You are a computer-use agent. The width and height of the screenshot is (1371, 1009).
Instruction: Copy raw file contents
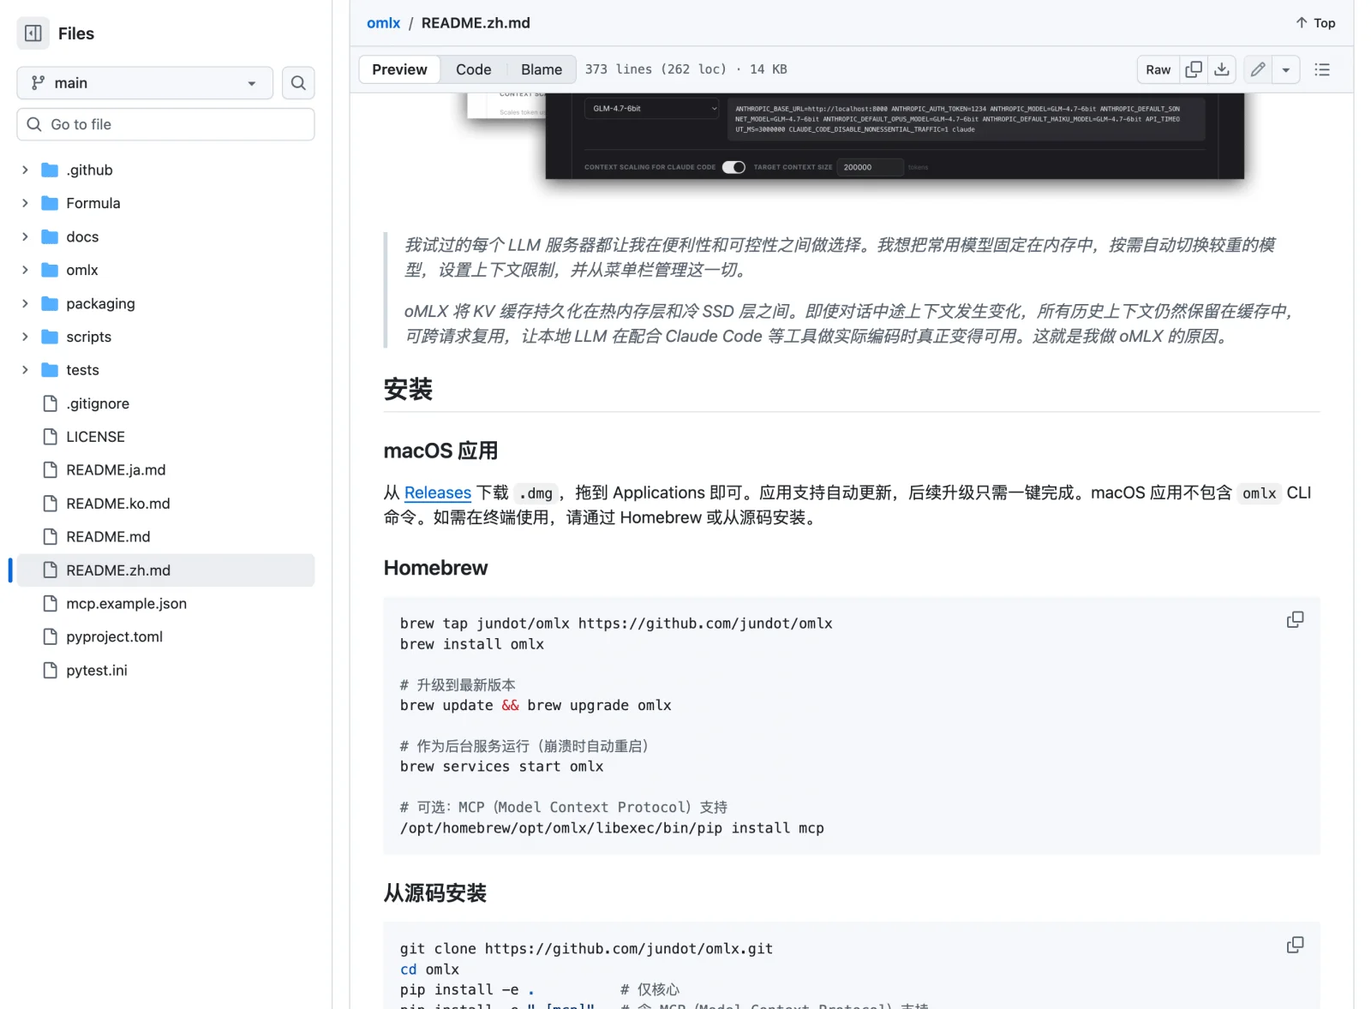(x=1194, y=69)
